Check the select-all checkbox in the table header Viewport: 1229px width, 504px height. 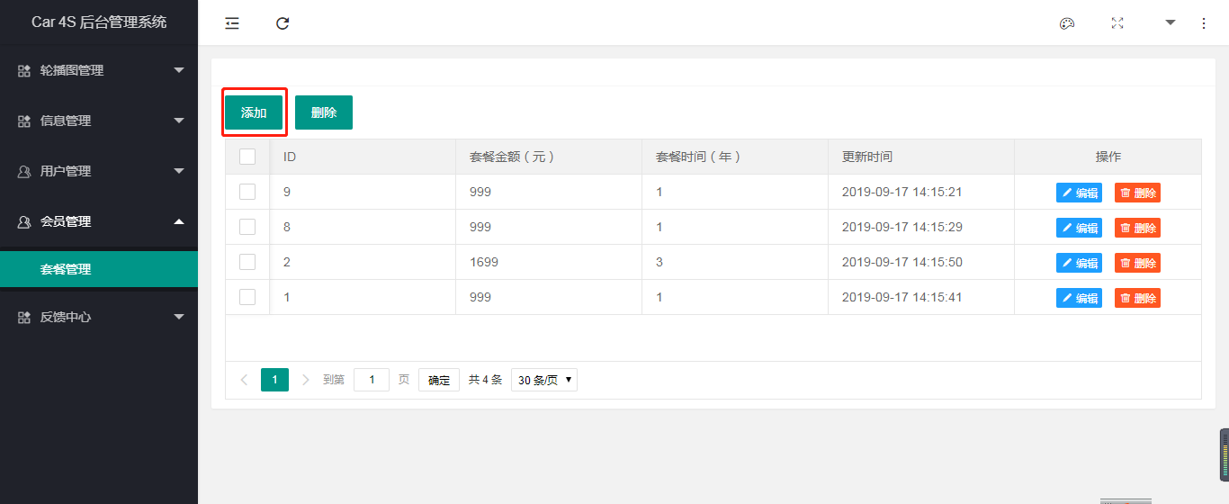[x=247, y=157]
